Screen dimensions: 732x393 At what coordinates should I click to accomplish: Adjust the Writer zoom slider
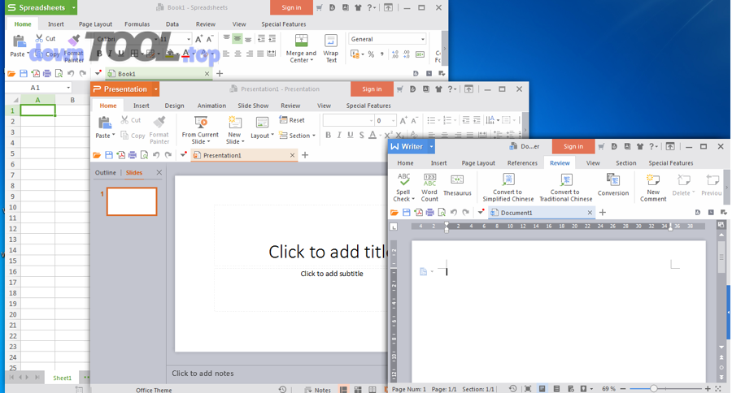654,388
